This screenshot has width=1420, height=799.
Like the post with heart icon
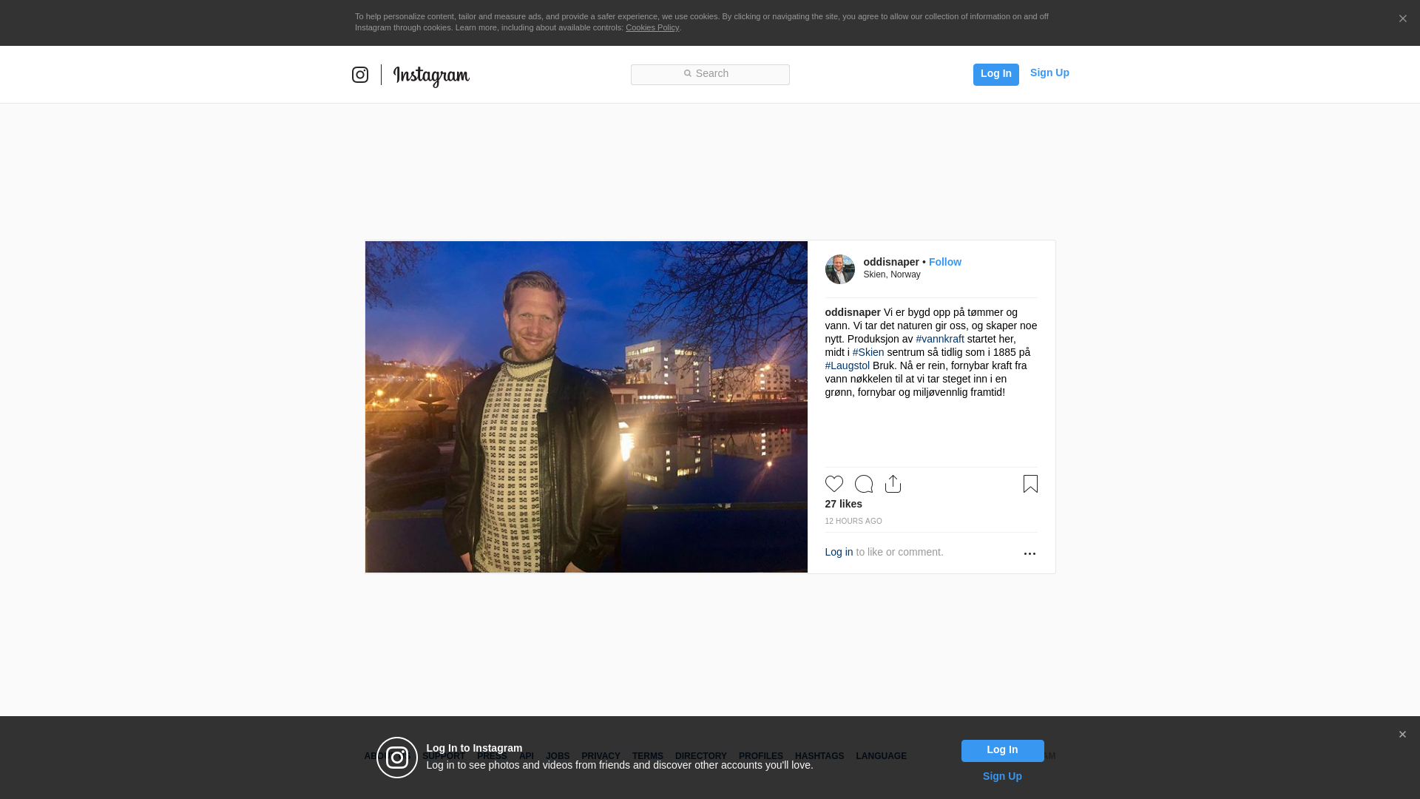pos(834,484)
